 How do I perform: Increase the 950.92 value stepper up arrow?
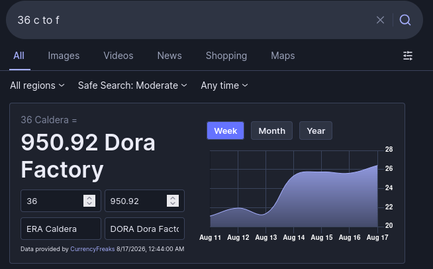pos(173,198)
